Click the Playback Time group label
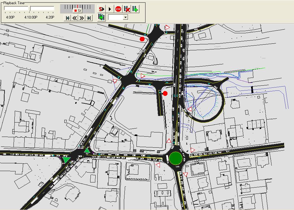Viewport: 294px width, 210px height. point(14,3)
